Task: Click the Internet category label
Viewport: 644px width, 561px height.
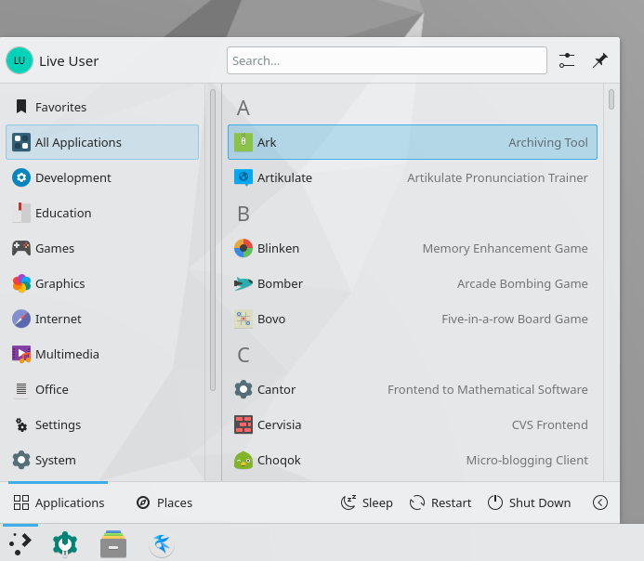Action: pos(59,319)
